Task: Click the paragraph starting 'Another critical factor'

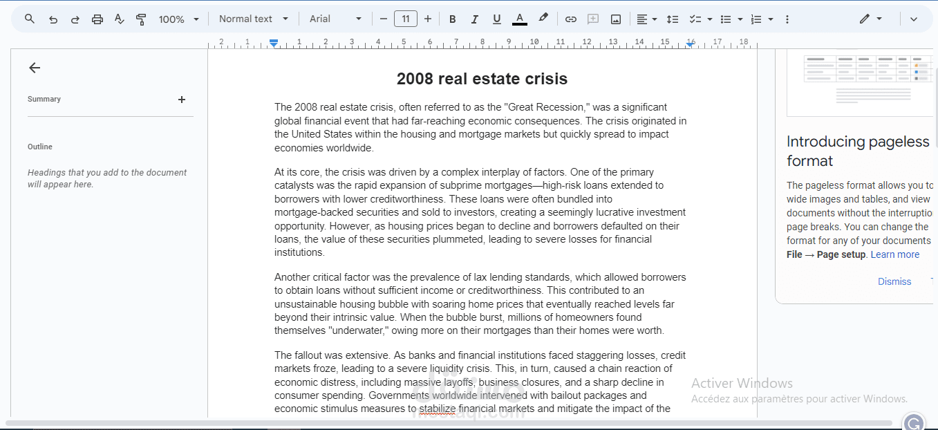Action: [x=480, y=303]
